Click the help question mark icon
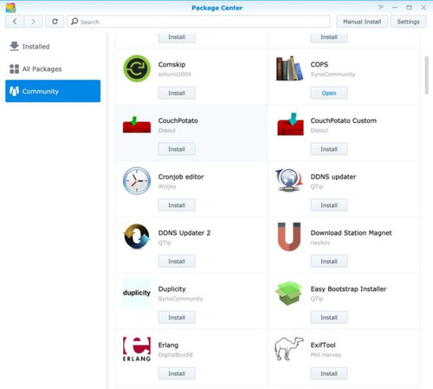The image size is (433, 389). pyautogui.click(x=381, y=8)
